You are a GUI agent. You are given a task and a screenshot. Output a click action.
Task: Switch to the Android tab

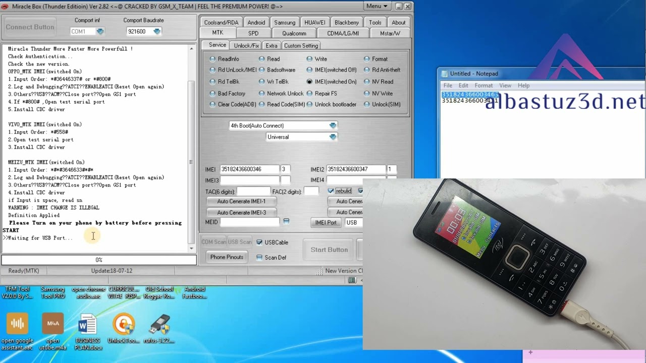click(x=256, y=23)
